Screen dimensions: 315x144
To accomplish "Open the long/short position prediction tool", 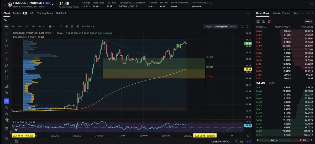I will pos(7,71).
